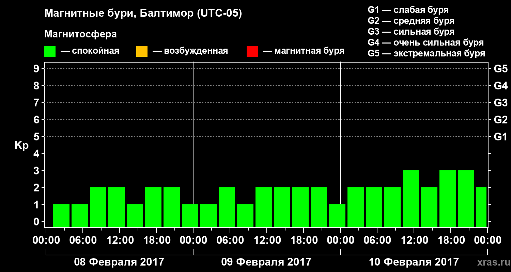
Task: Click 'G2 — средняя буря' description
Action: click(411, 21)
